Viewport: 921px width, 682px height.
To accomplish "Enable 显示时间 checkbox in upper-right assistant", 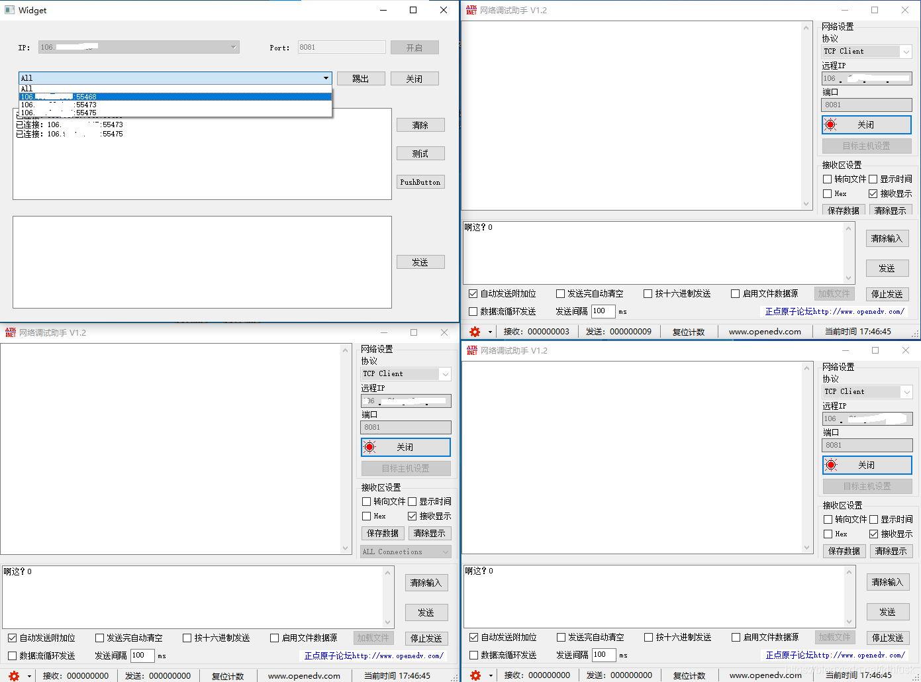I will [873, 179].
